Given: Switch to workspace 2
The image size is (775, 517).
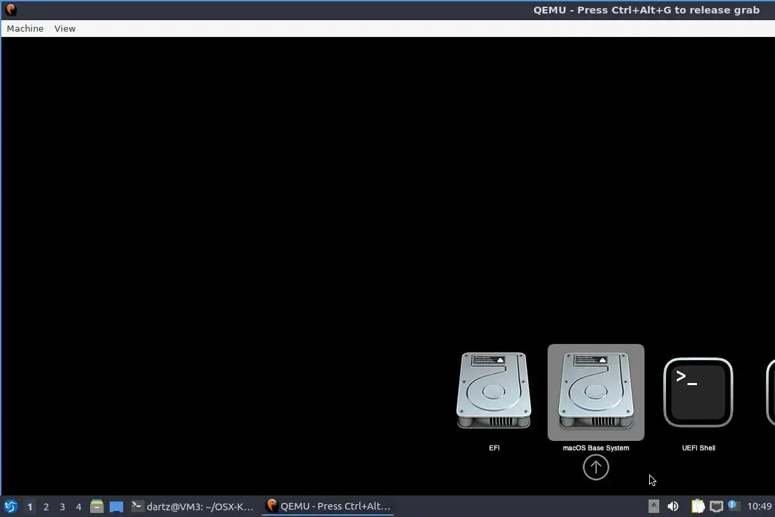Looking at the screenshot, I should [46, 507].
